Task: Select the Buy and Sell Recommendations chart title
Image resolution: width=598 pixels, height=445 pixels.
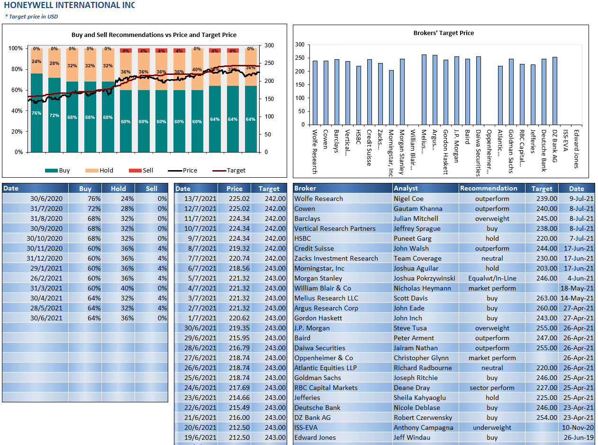Action: click(154, 35)
